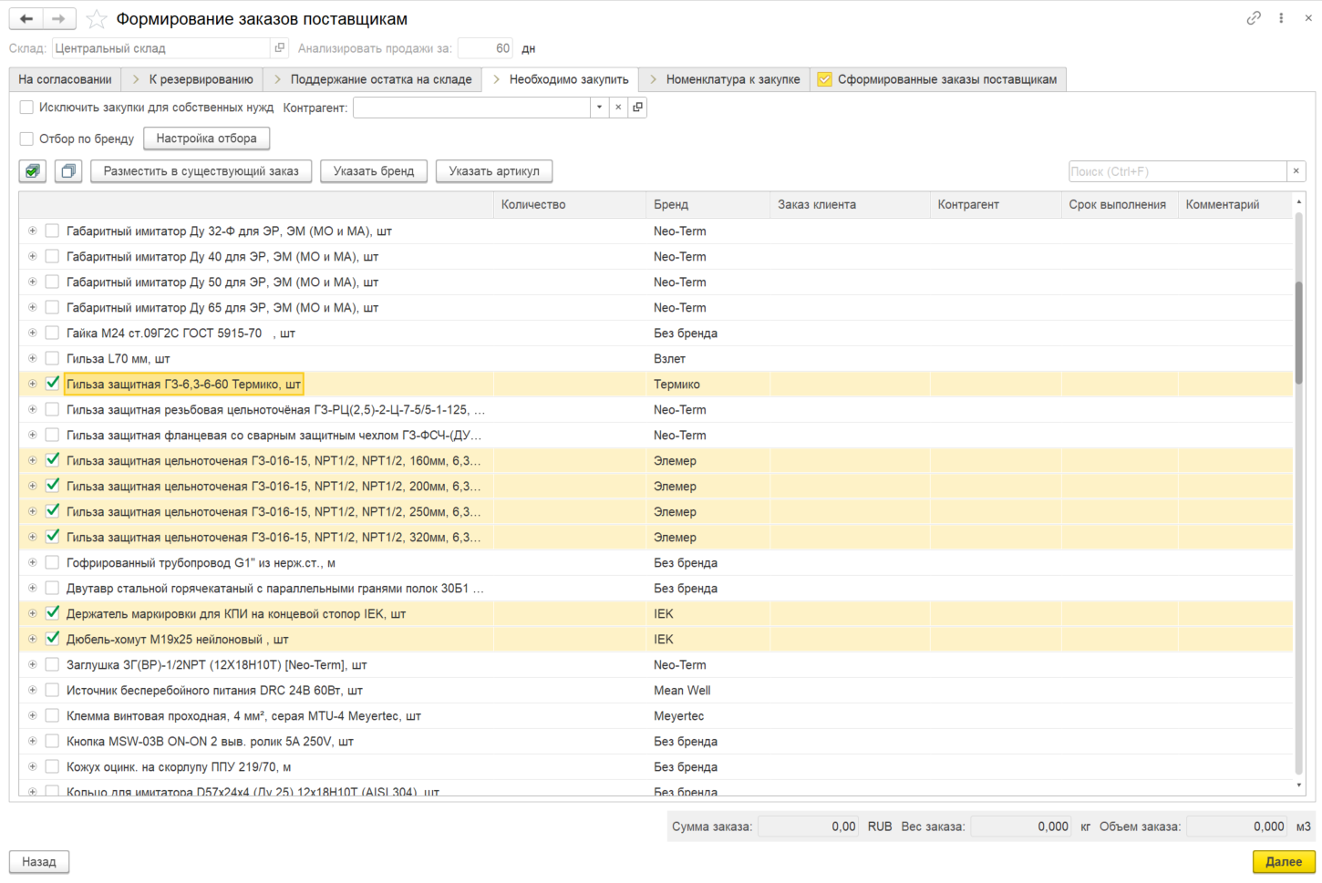The image size is (1322, 883).
Task: Uncheck 'Держатель маркировки для КПИ' row
Action: coord(52,613)
